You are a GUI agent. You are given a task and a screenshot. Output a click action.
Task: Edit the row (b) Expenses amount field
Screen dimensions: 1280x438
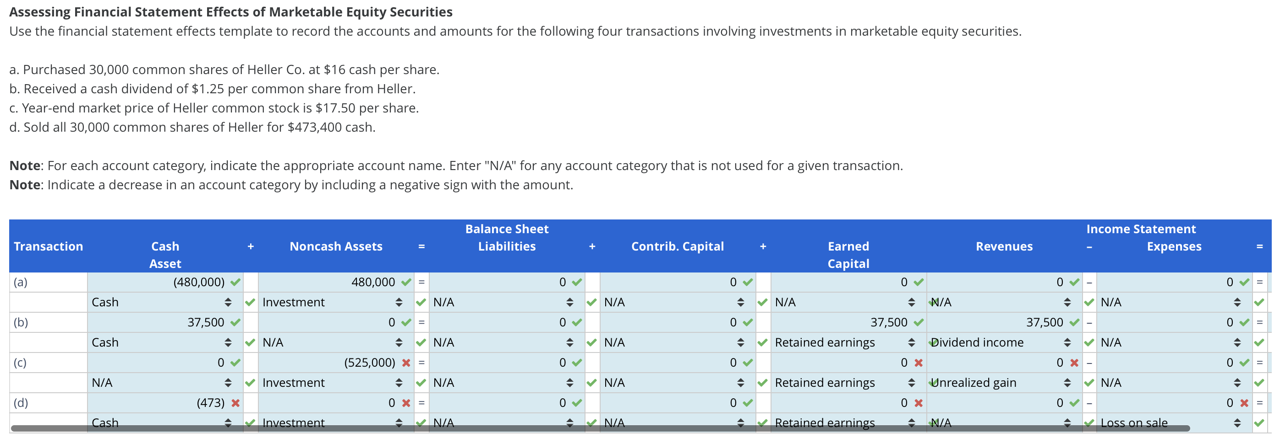[1175, 322]
